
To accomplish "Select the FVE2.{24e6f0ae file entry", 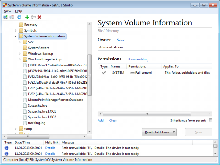I will tap(58, 77).
